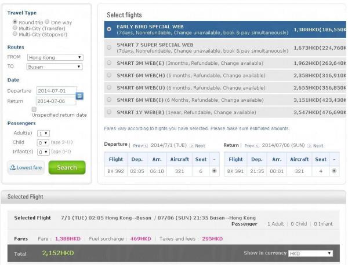This screenshot has width=348, height=265.
Task: Check the Unspecified return date box
Action: [35, 108]
